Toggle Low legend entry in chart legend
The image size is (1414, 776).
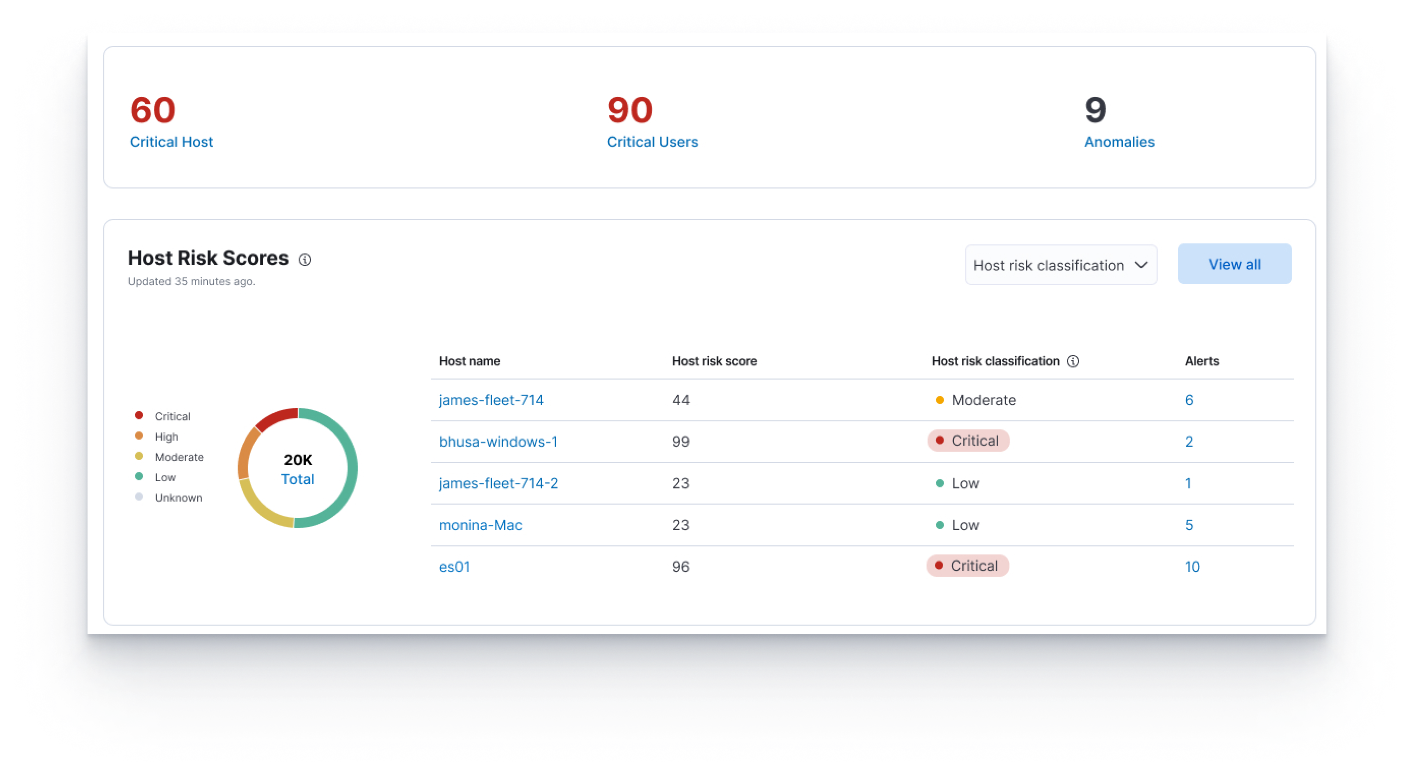pos(165,477)
